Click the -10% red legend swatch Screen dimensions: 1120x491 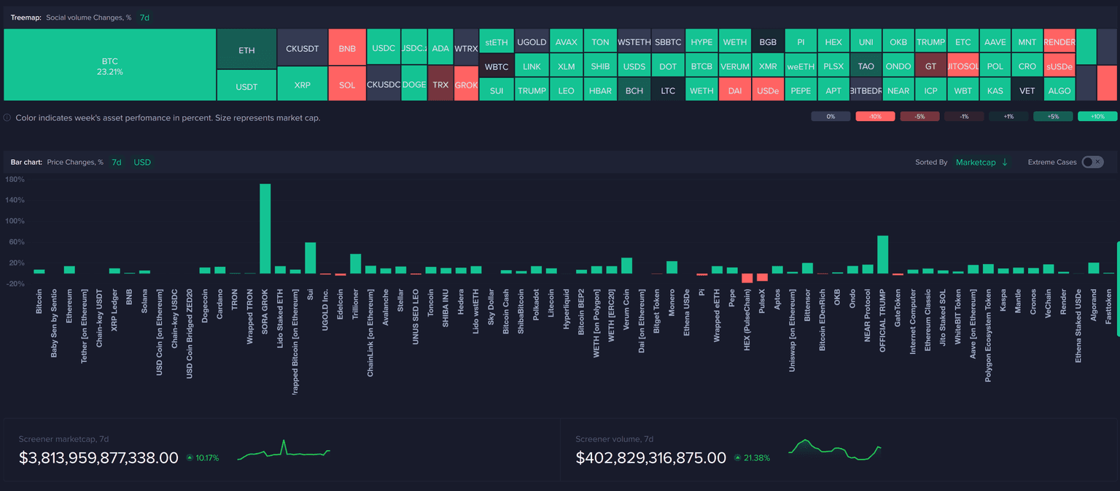(875, 116)
